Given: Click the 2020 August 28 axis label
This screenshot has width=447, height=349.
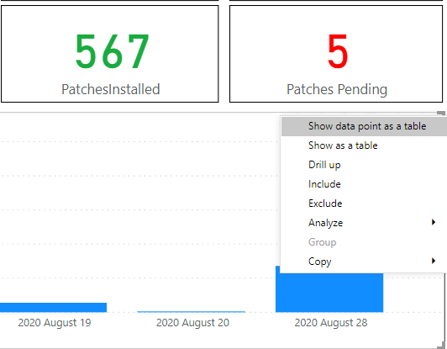Looking at the screenshot, I should [331, 323].
